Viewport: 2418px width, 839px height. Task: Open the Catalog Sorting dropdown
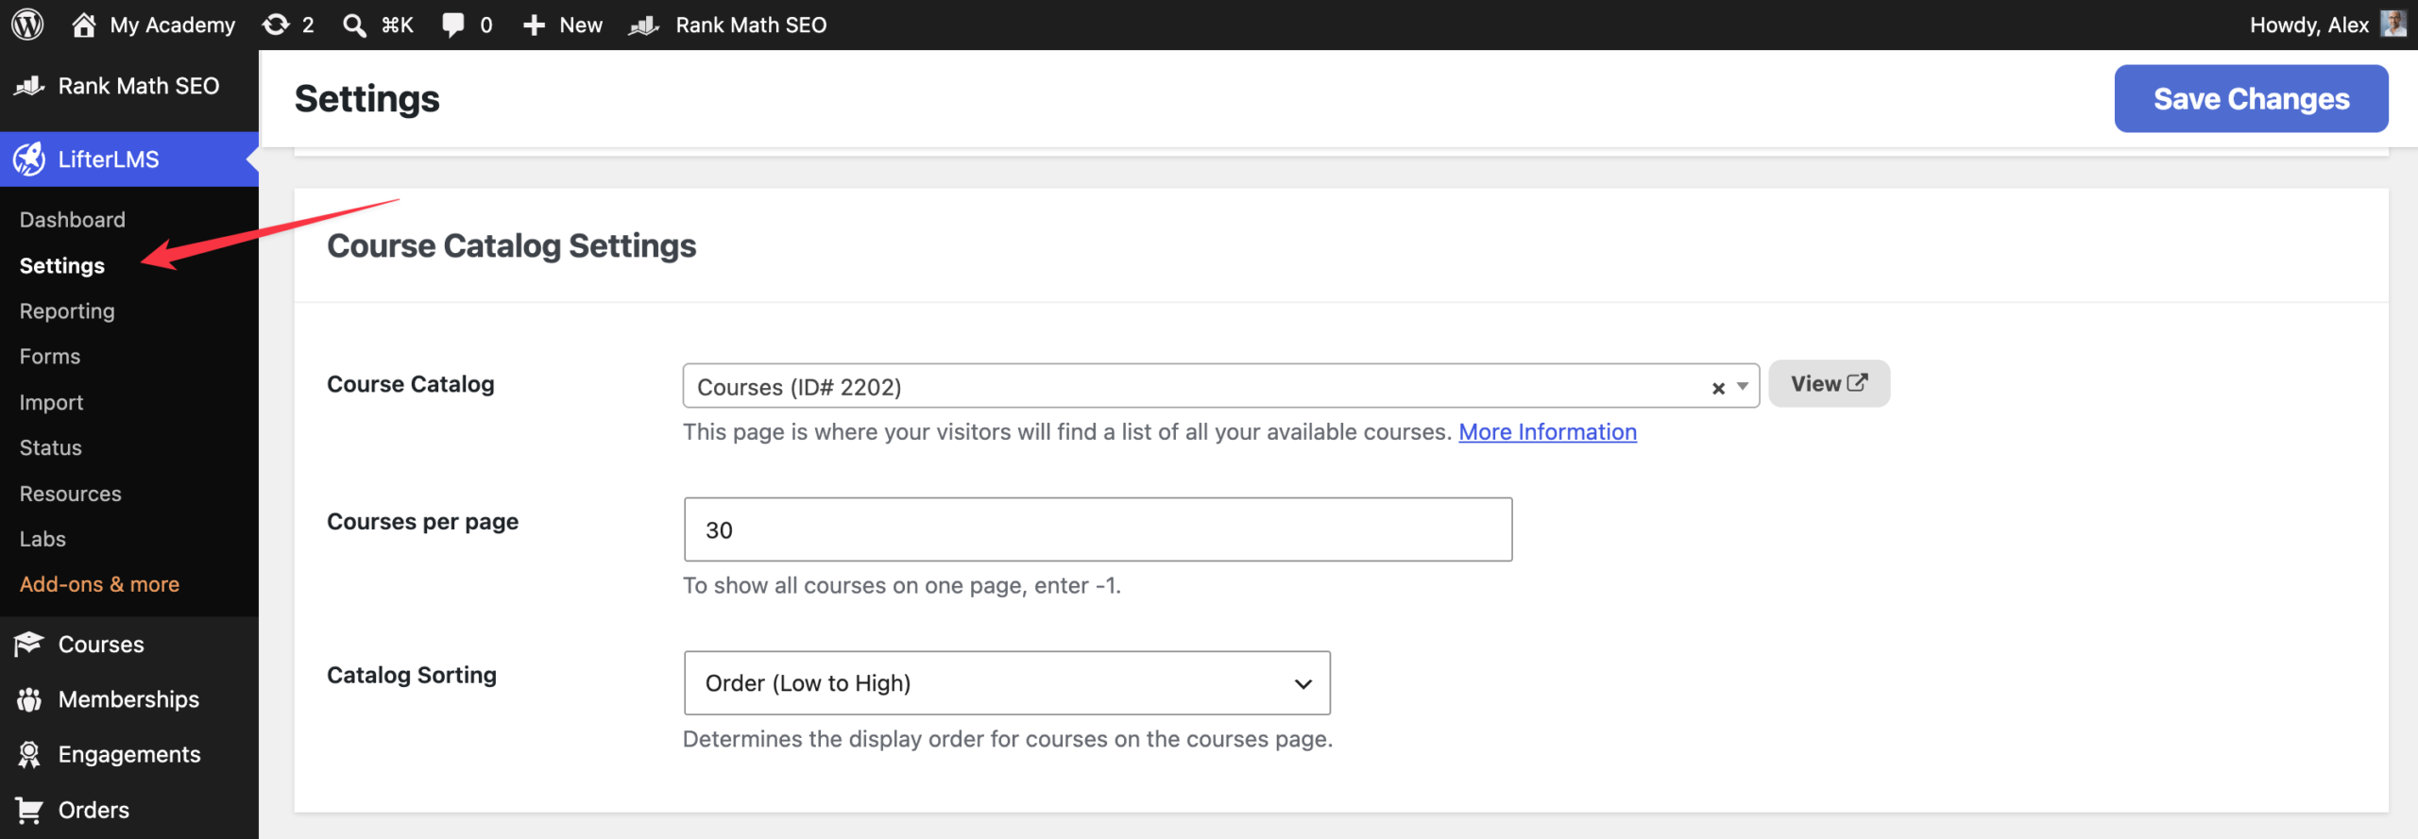(x=1007, y=682)
